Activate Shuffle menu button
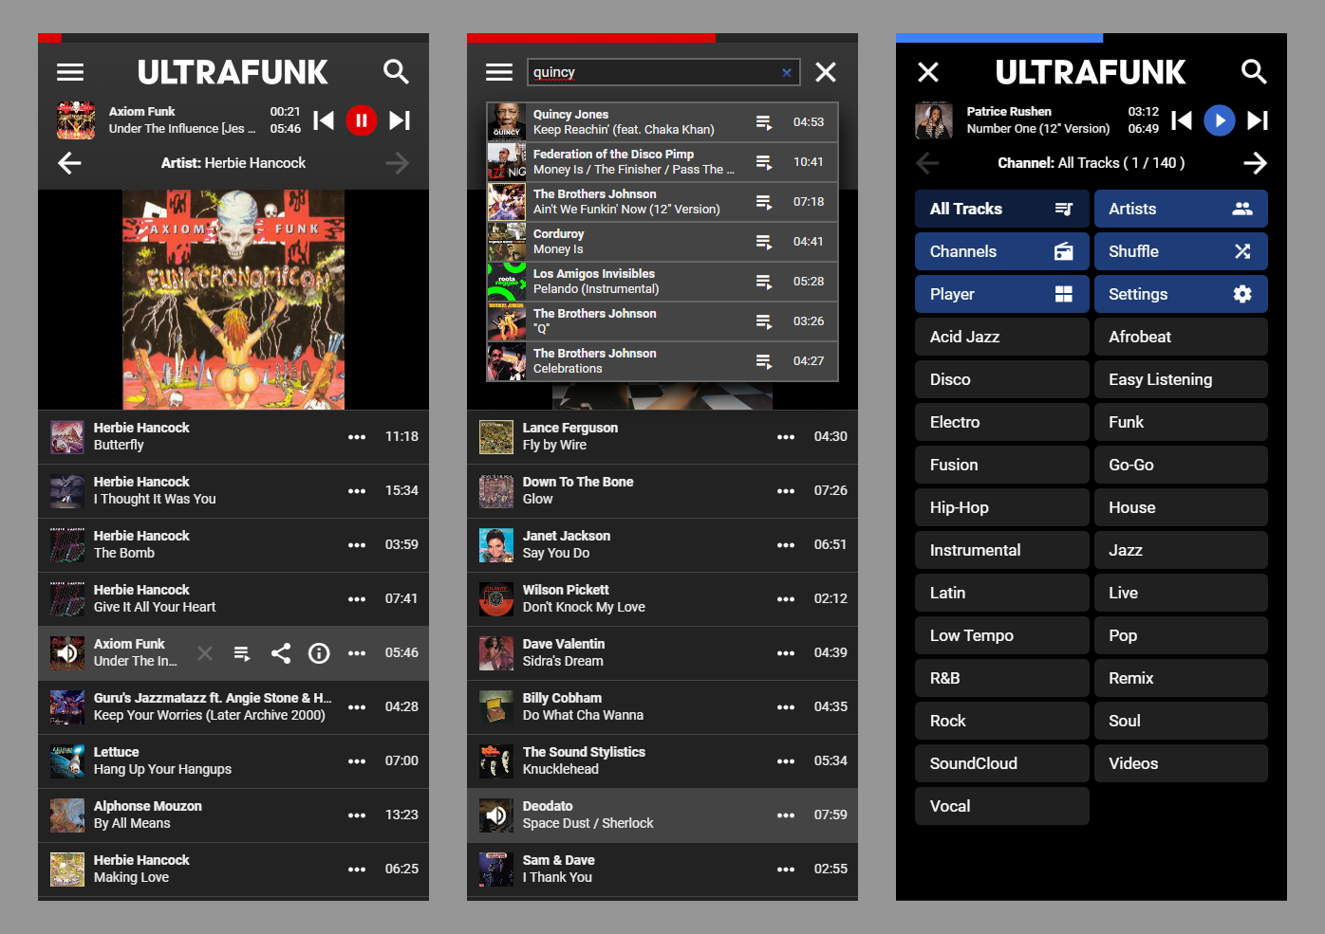 pyautogui.click(x=1181, y=251)
